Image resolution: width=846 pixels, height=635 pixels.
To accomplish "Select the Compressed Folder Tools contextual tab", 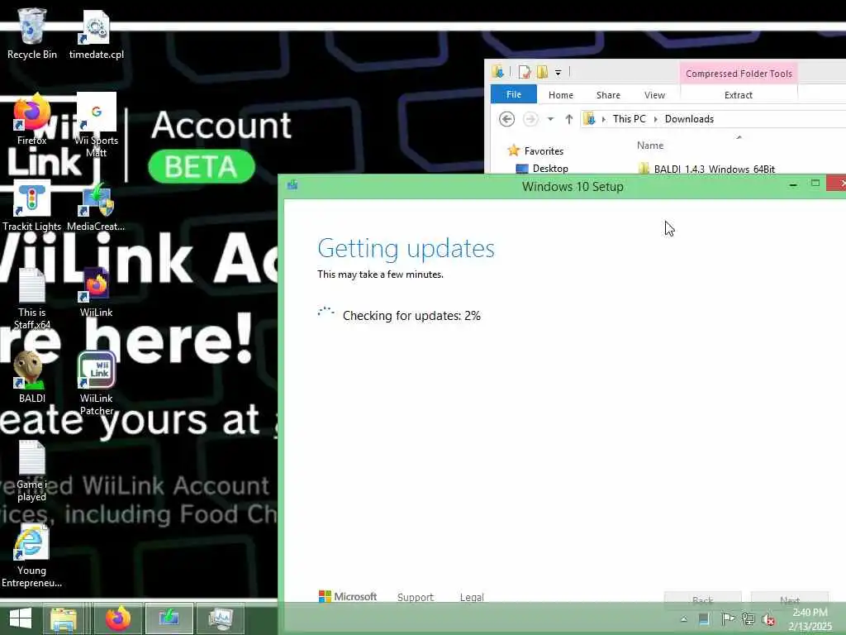I will [x=739, y=74].
